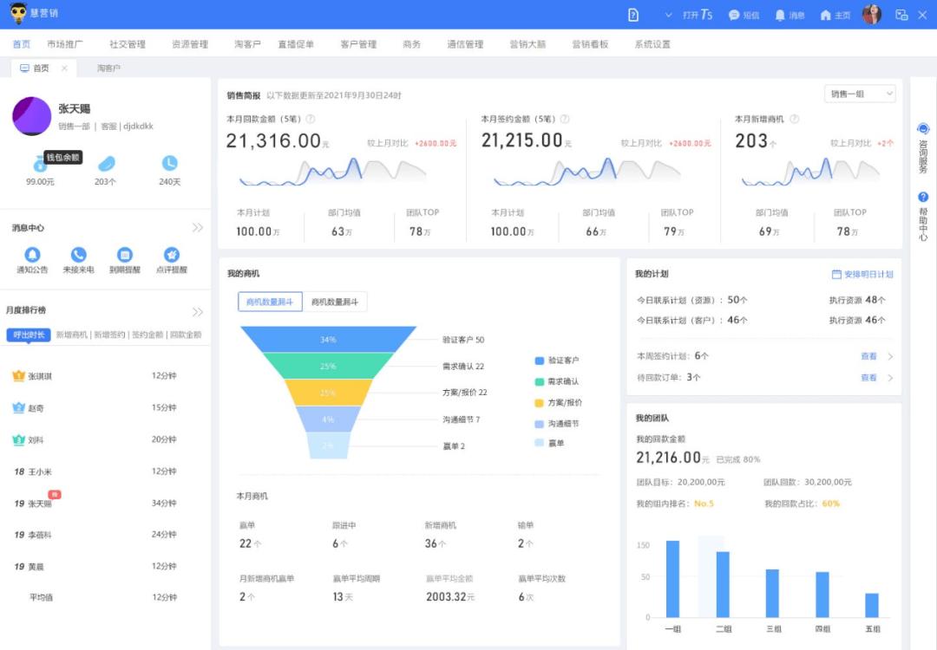The image size is (937, 650).
Task: Open the 客户管理 menu
Action: tap(358, 44)
